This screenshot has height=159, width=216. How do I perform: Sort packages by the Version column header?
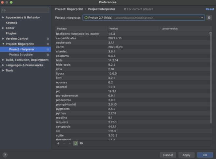(x=133, y=28)
